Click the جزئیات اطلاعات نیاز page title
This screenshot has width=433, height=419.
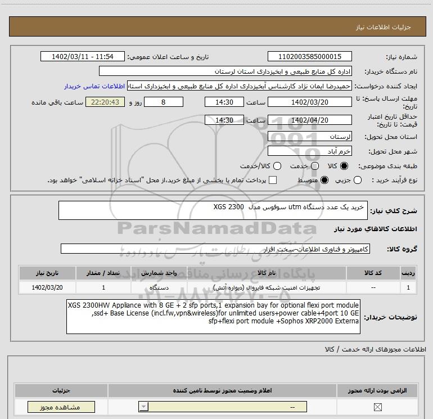click(383, 27)
